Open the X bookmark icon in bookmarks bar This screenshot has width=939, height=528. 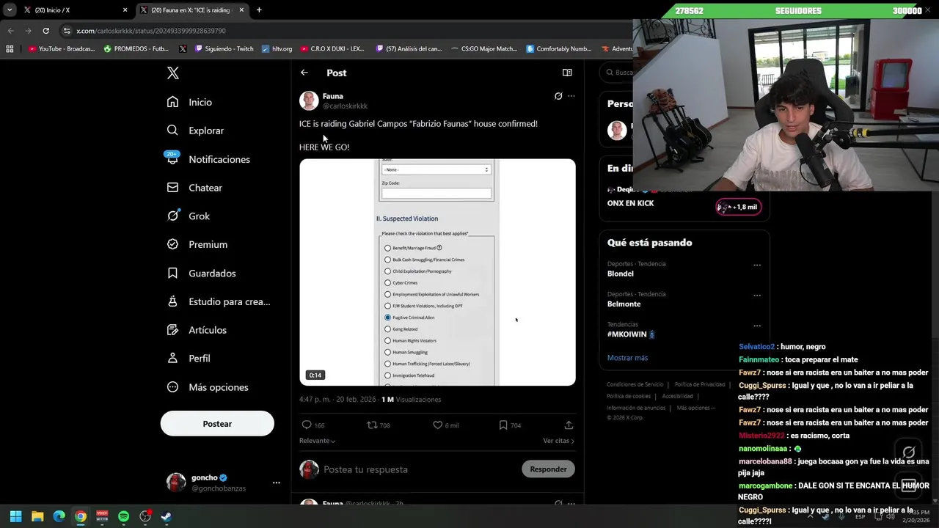pyautogui.click(x=183, y=49)
